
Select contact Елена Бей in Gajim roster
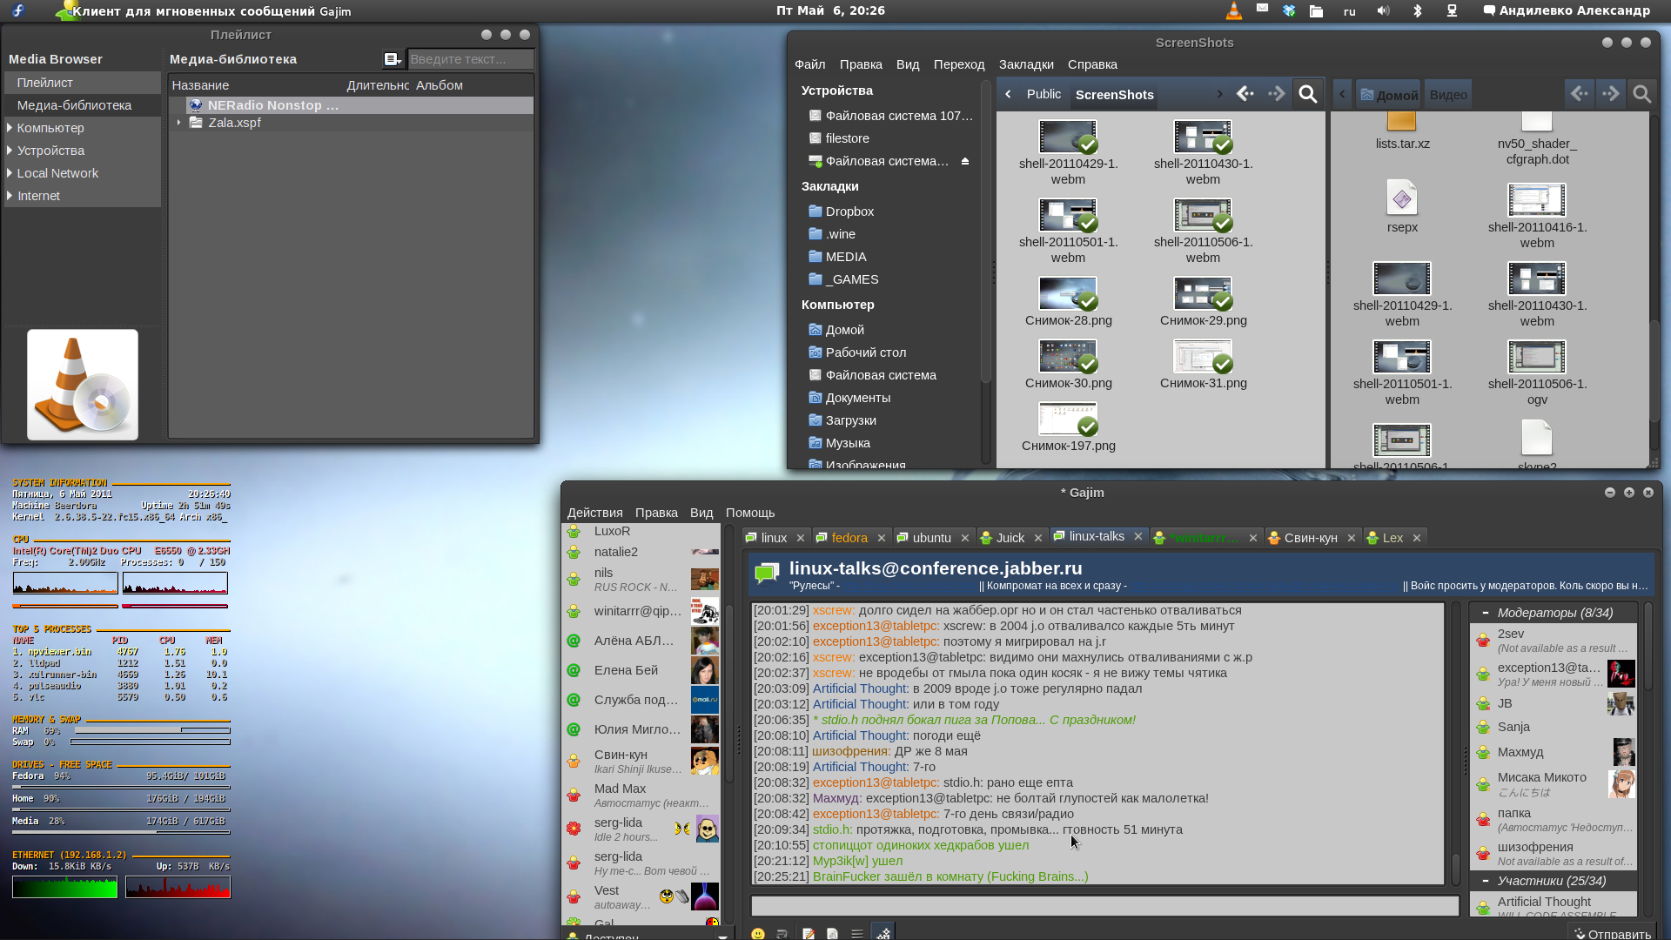click(642, 670)
